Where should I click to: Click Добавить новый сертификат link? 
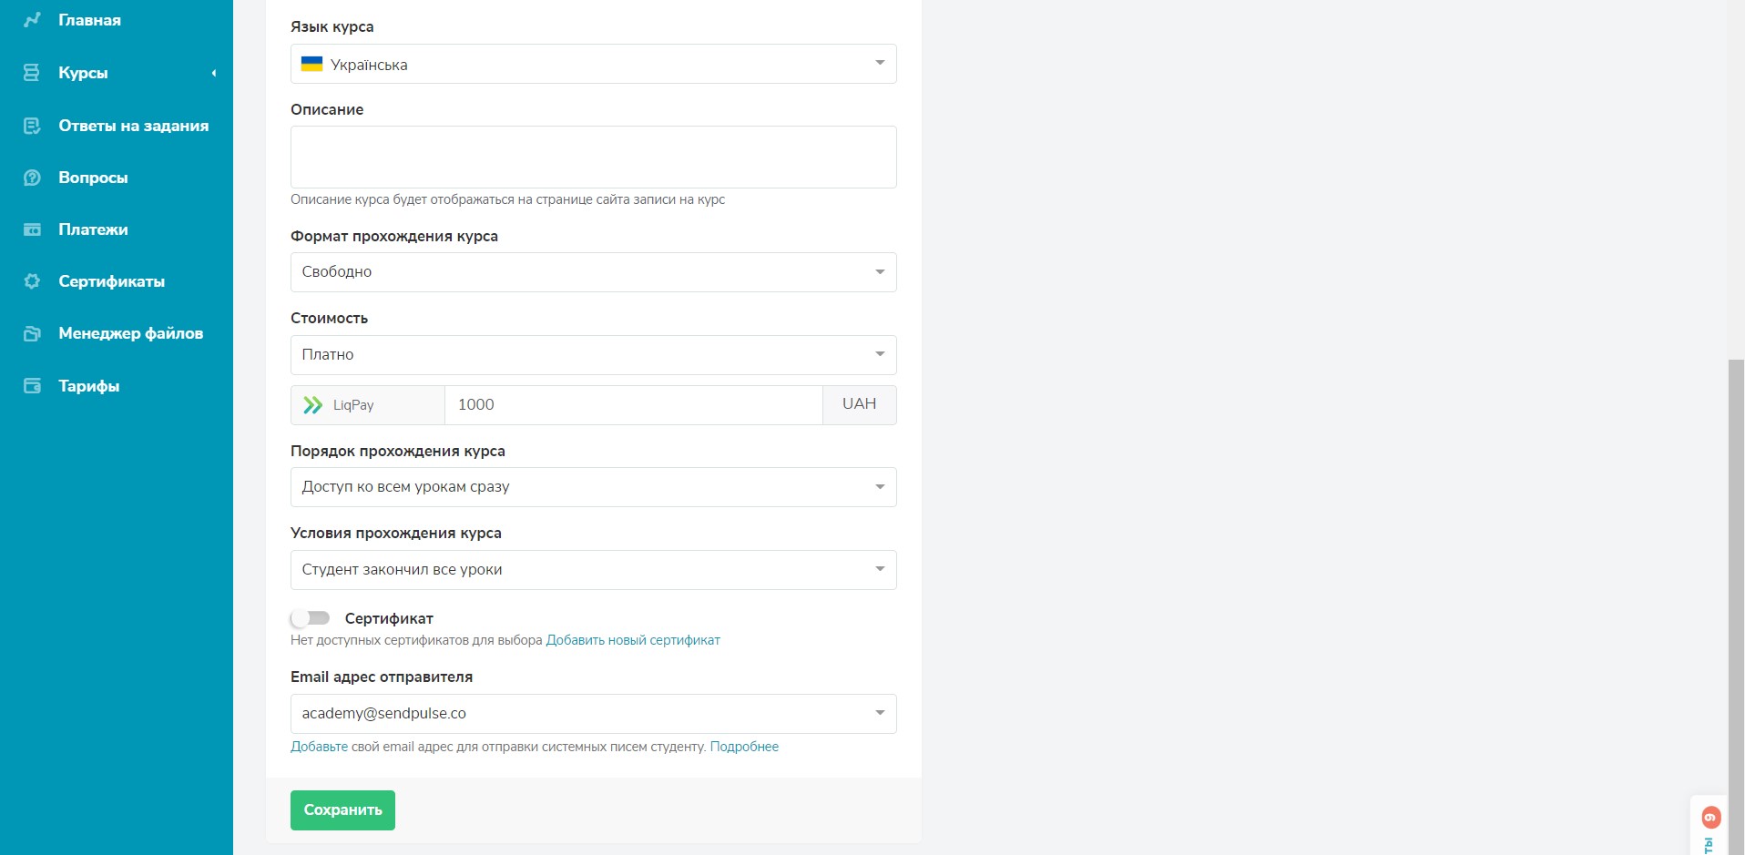633,640
